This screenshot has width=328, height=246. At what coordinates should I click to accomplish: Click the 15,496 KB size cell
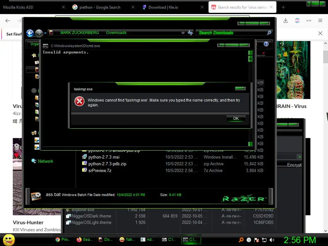253,157
